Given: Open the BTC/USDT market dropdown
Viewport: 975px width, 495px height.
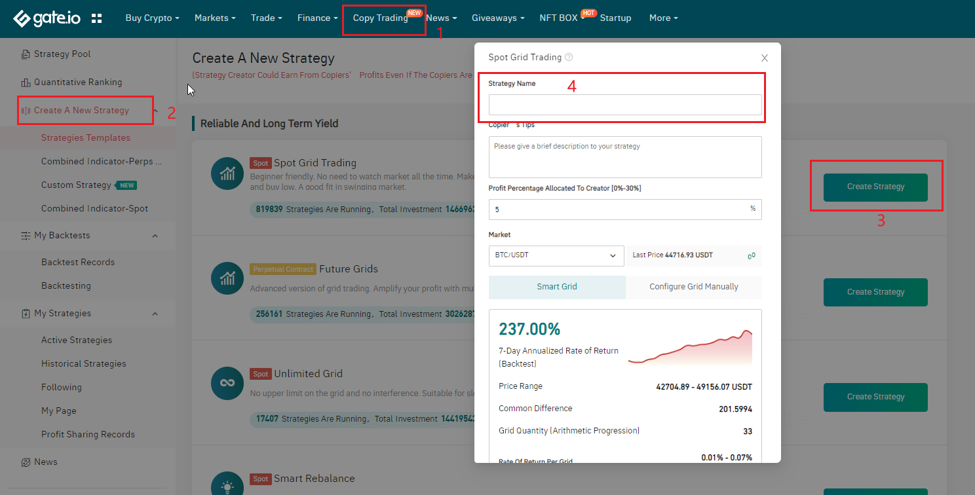Looking at the screenshot, I should pos(556,255).
